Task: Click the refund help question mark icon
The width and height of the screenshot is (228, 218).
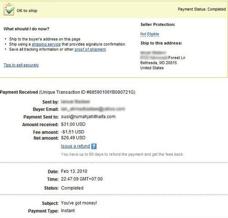Action: pyautogui.click(x=94, y=146)
